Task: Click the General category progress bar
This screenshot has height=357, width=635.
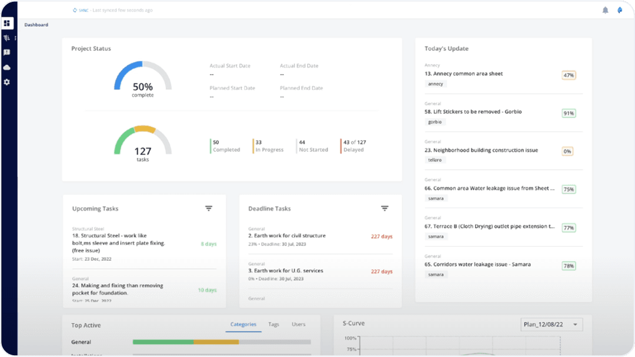Action: point(222,342)
